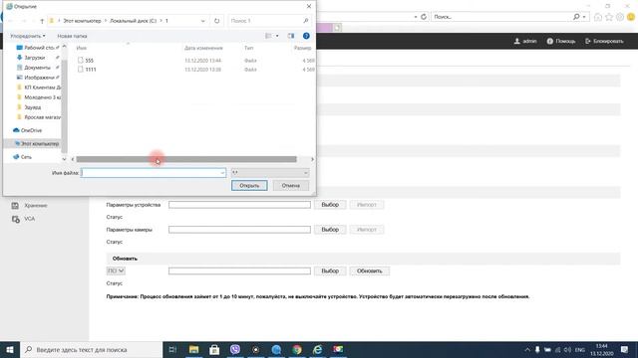
Task: Click the Этот компьютер breadcrumb segment
Action: pos(82,21)
